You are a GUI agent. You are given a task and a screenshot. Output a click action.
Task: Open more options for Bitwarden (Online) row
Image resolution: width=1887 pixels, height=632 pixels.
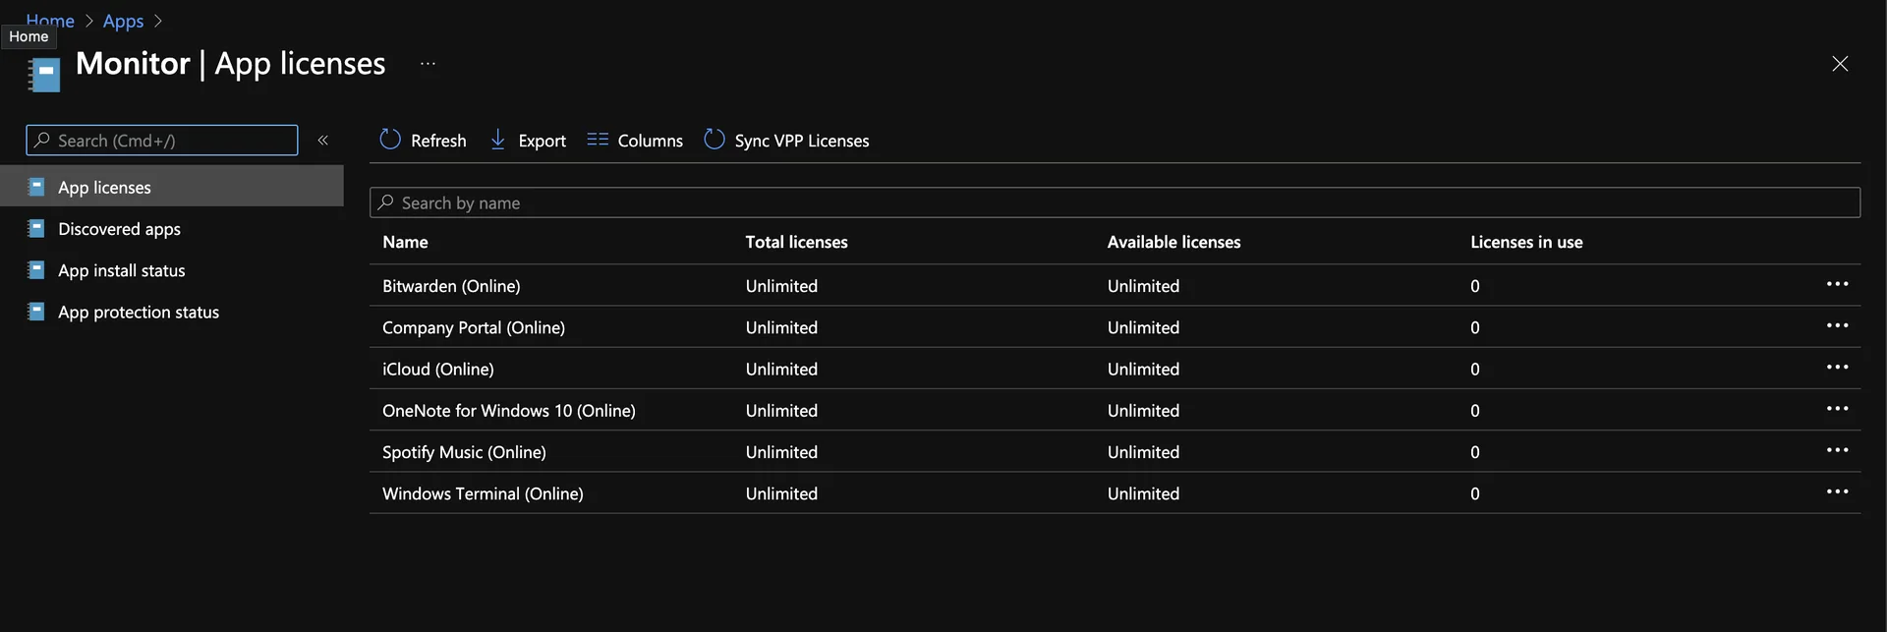tap(1837, 284)
